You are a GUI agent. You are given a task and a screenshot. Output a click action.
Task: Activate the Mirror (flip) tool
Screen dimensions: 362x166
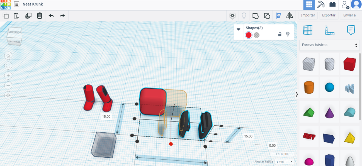289,16
